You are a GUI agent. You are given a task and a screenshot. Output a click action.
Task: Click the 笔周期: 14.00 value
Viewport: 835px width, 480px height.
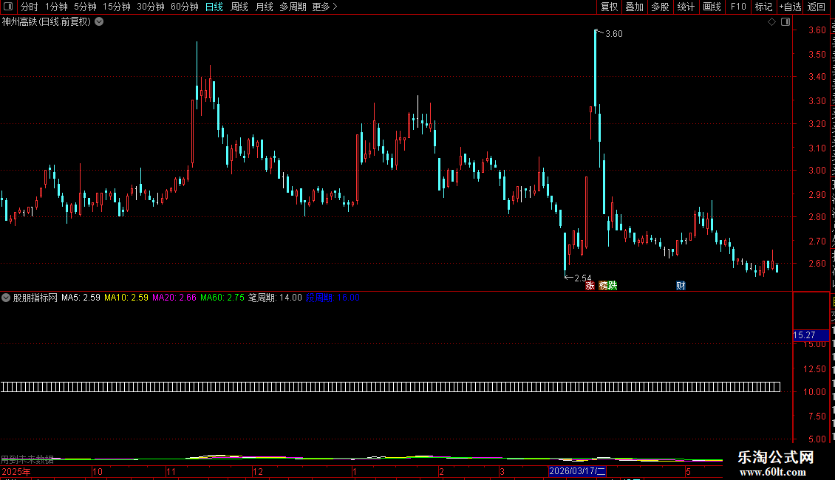tap(275, 298)
